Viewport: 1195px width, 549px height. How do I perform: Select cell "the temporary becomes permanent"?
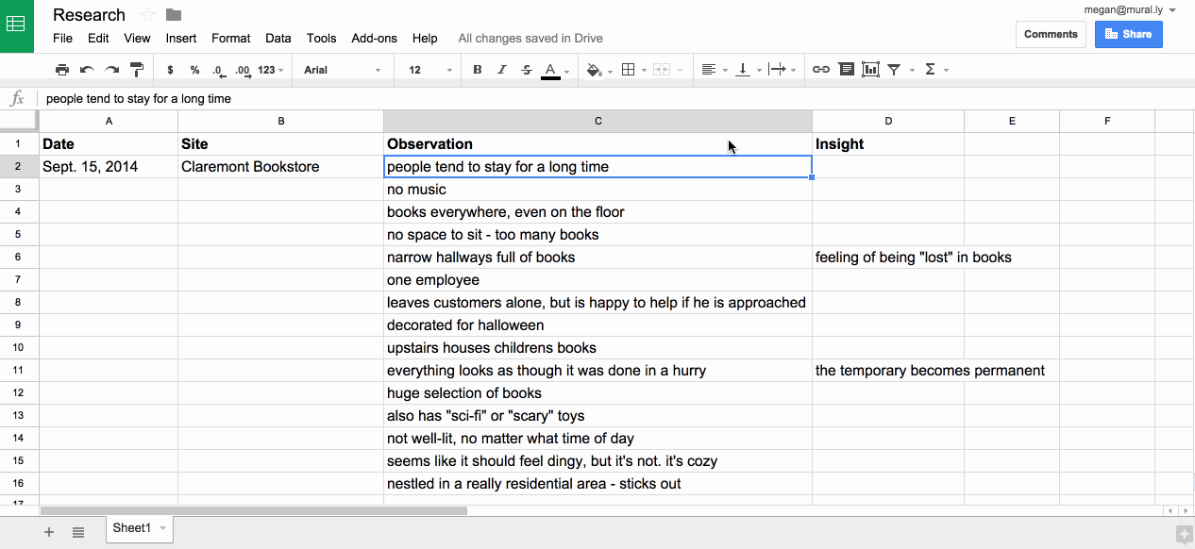click(888, 371)
